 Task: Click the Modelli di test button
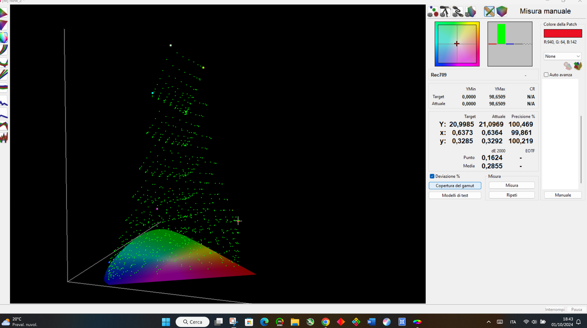coord(455,195)
